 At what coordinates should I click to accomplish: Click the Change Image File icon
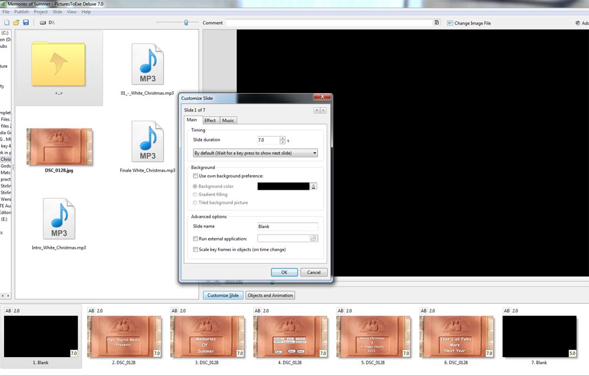(x=449, y=23)
